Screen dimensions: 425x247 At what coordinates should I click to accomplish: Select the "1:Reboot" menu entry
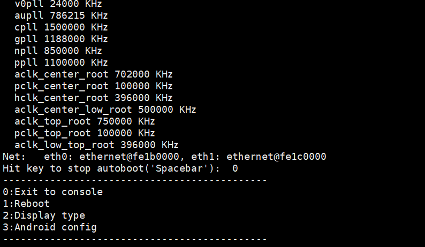pos(26,204)
